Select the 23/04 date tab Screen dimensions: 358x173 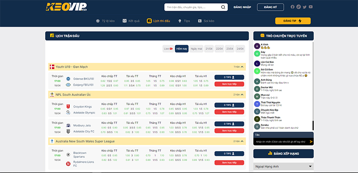pyautogui.click(x=230, y=49)
